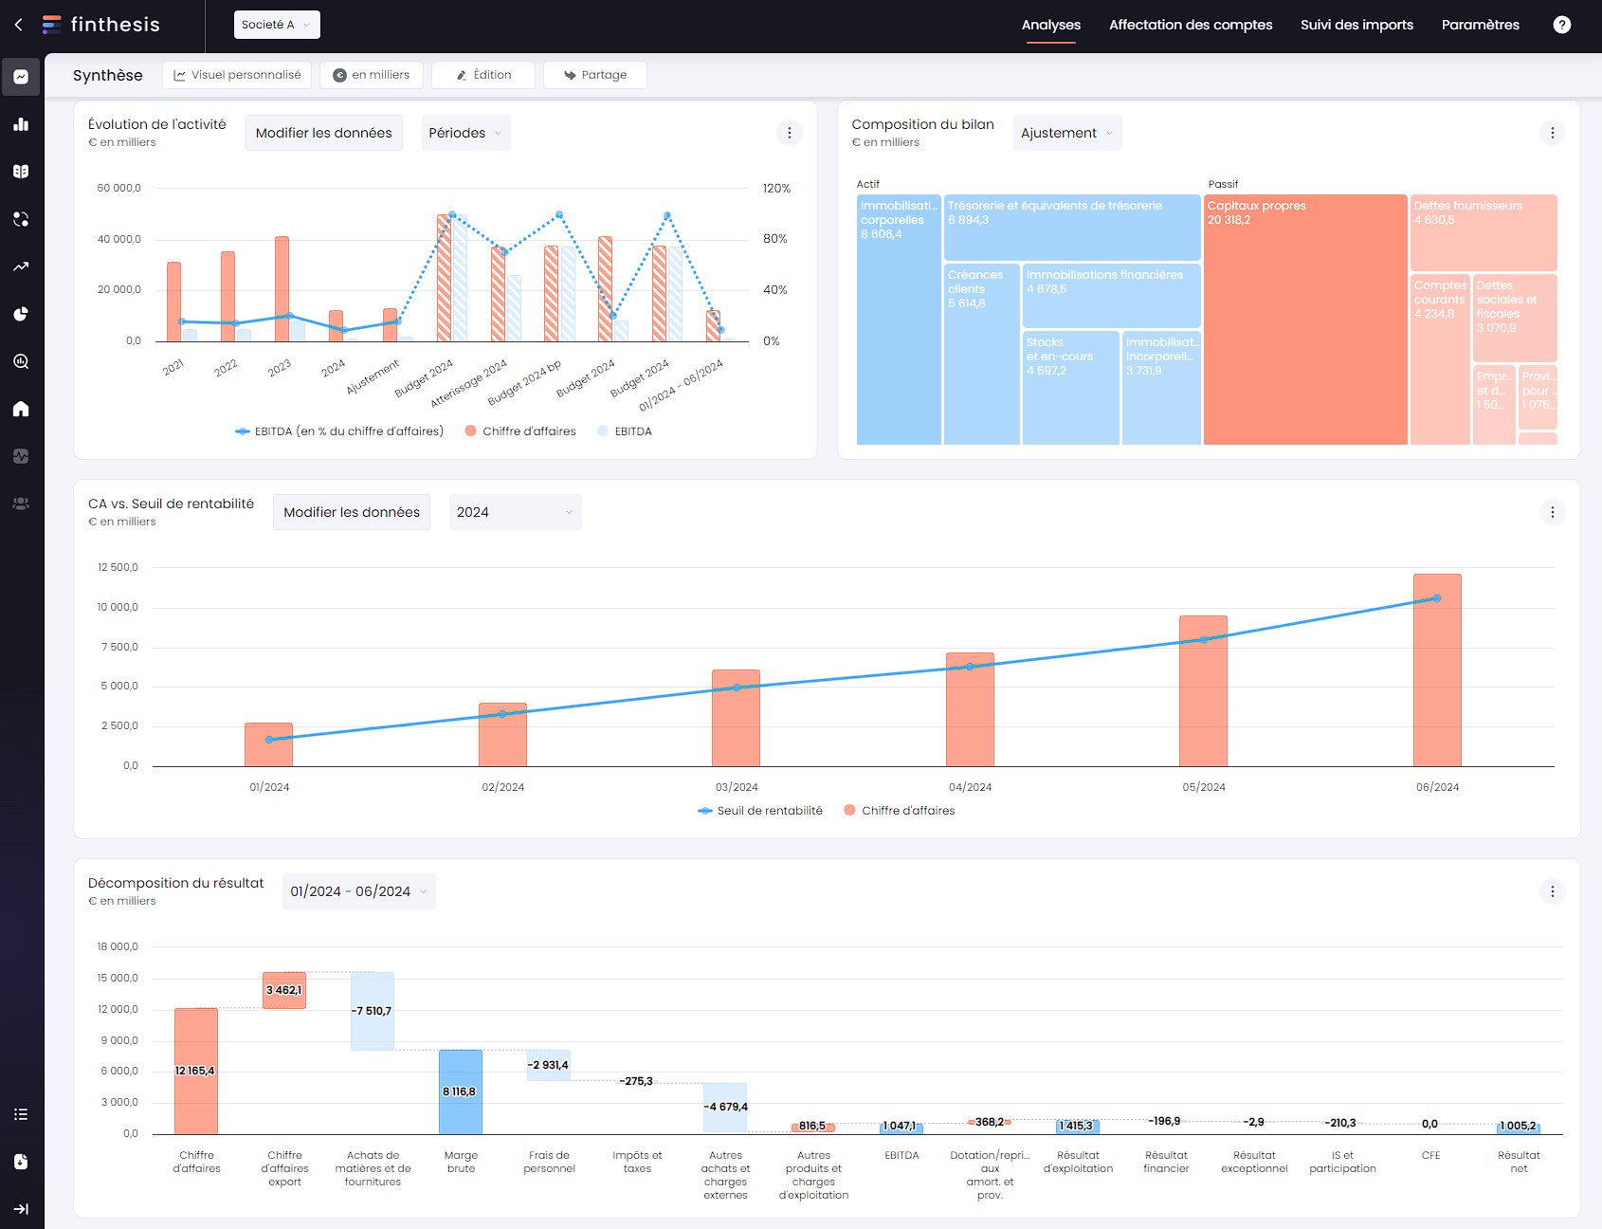Image resolution: width=1602 pixels, height=1229 pixels.
Task: Open the magnifier analysis sidebar icon
Action: coord(21,361)
